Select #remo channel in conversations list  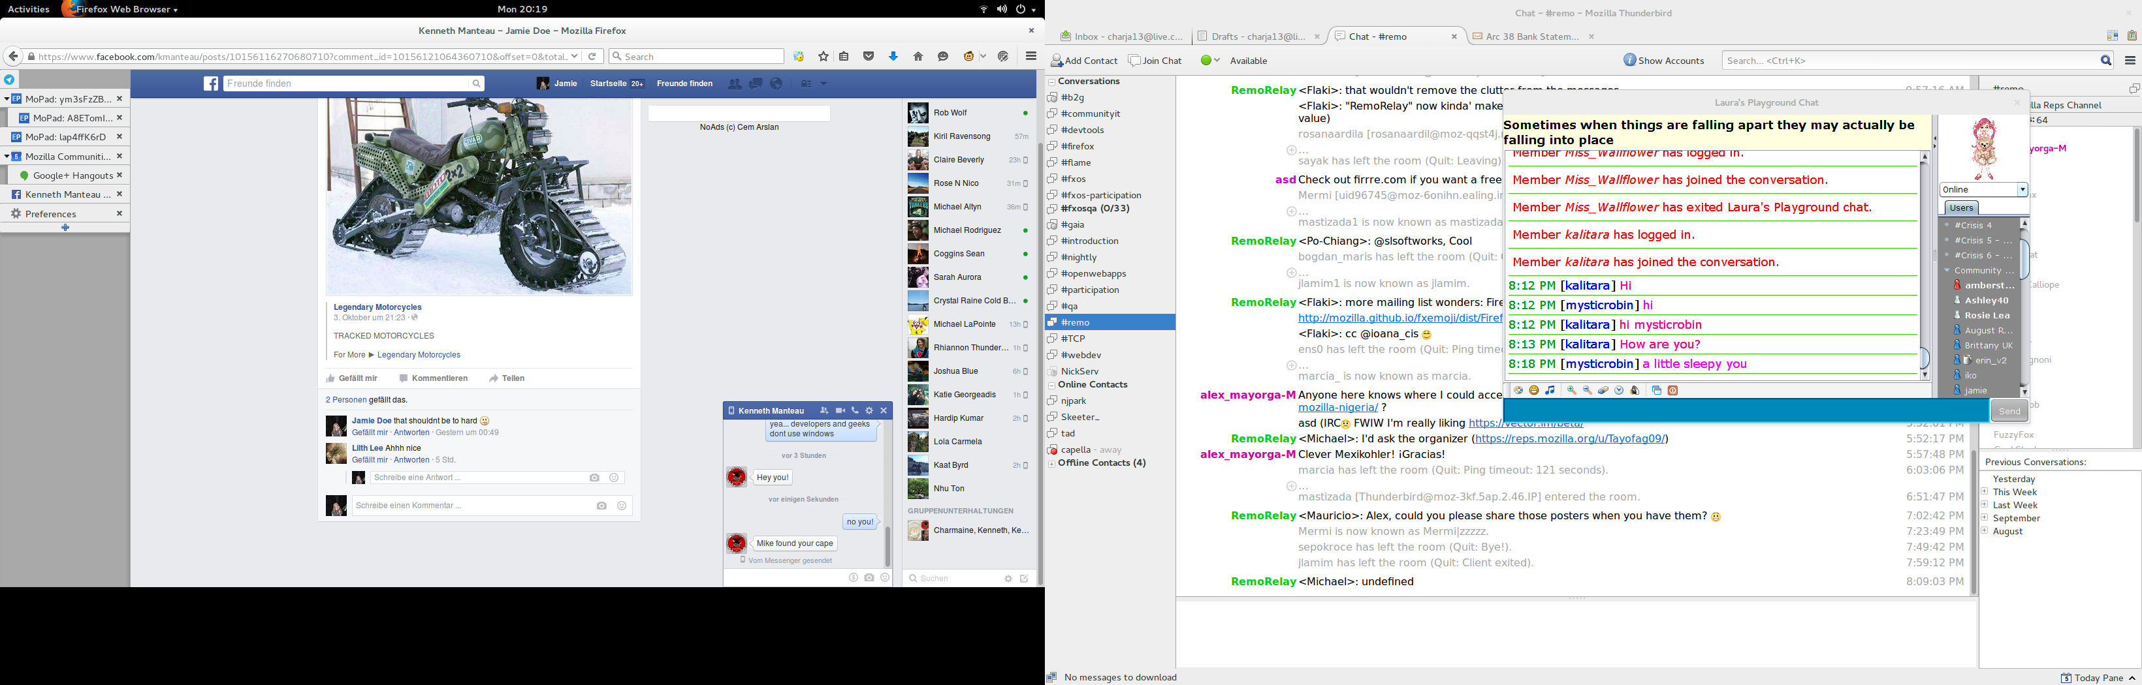[x=1110, y=322]
